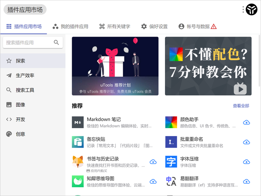The image size is (261, 196).
Task: Click the 易翻翻译 translate icon
Action: tap(171, 181)
